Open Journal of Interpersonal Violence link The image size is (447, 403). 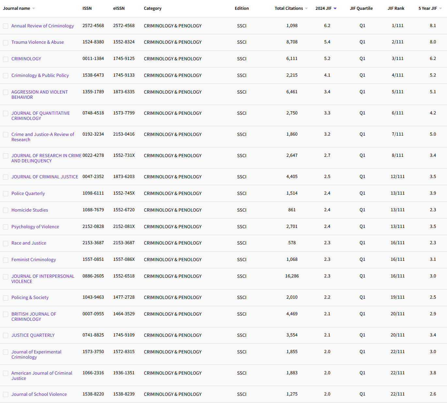(x=43, y=279)
